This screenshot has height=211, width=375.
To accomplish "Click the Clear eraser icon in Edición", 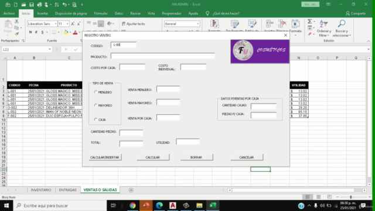I will point(310,34).
